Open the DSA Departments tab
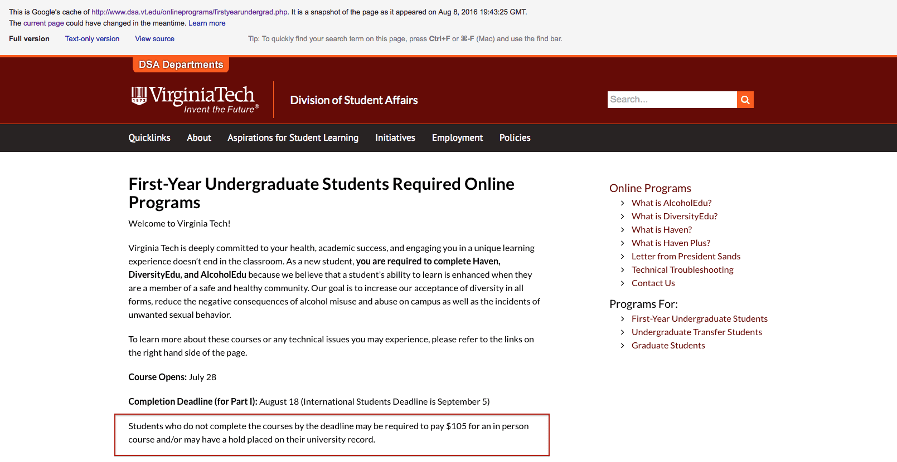Image resolution: width=897 pixels, height=462 pixels. [181, 65]
